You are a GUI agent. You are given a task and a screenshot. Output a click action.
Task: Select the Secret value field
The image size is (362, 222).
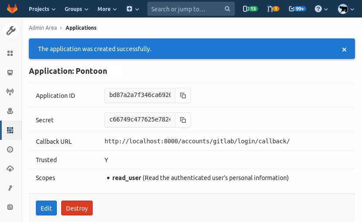coord(140,120)
